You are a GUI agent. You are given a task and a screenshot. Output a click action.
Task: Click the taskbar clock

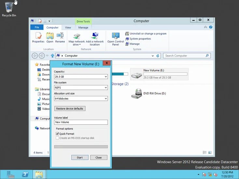(x=227, y=174)
